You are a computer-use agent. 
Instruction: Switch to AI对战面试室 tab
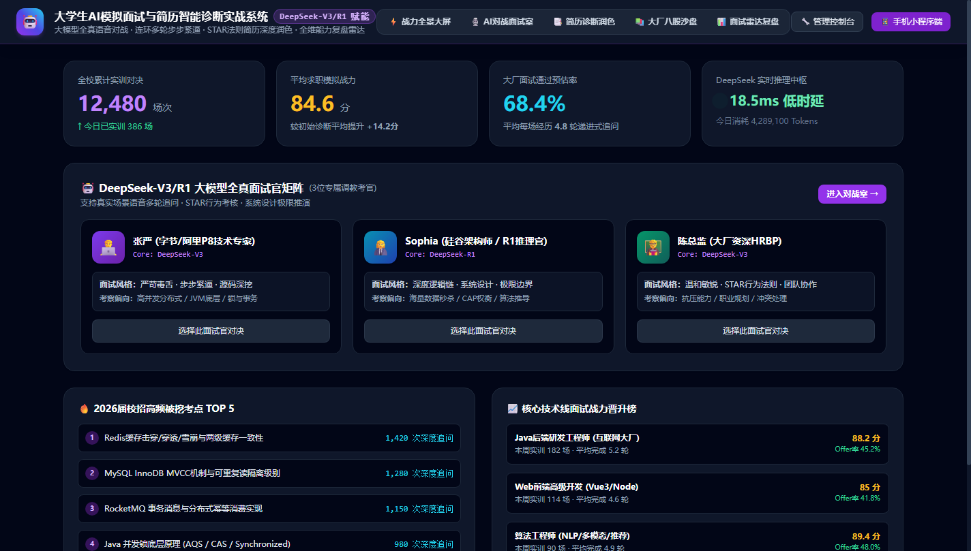503,22
